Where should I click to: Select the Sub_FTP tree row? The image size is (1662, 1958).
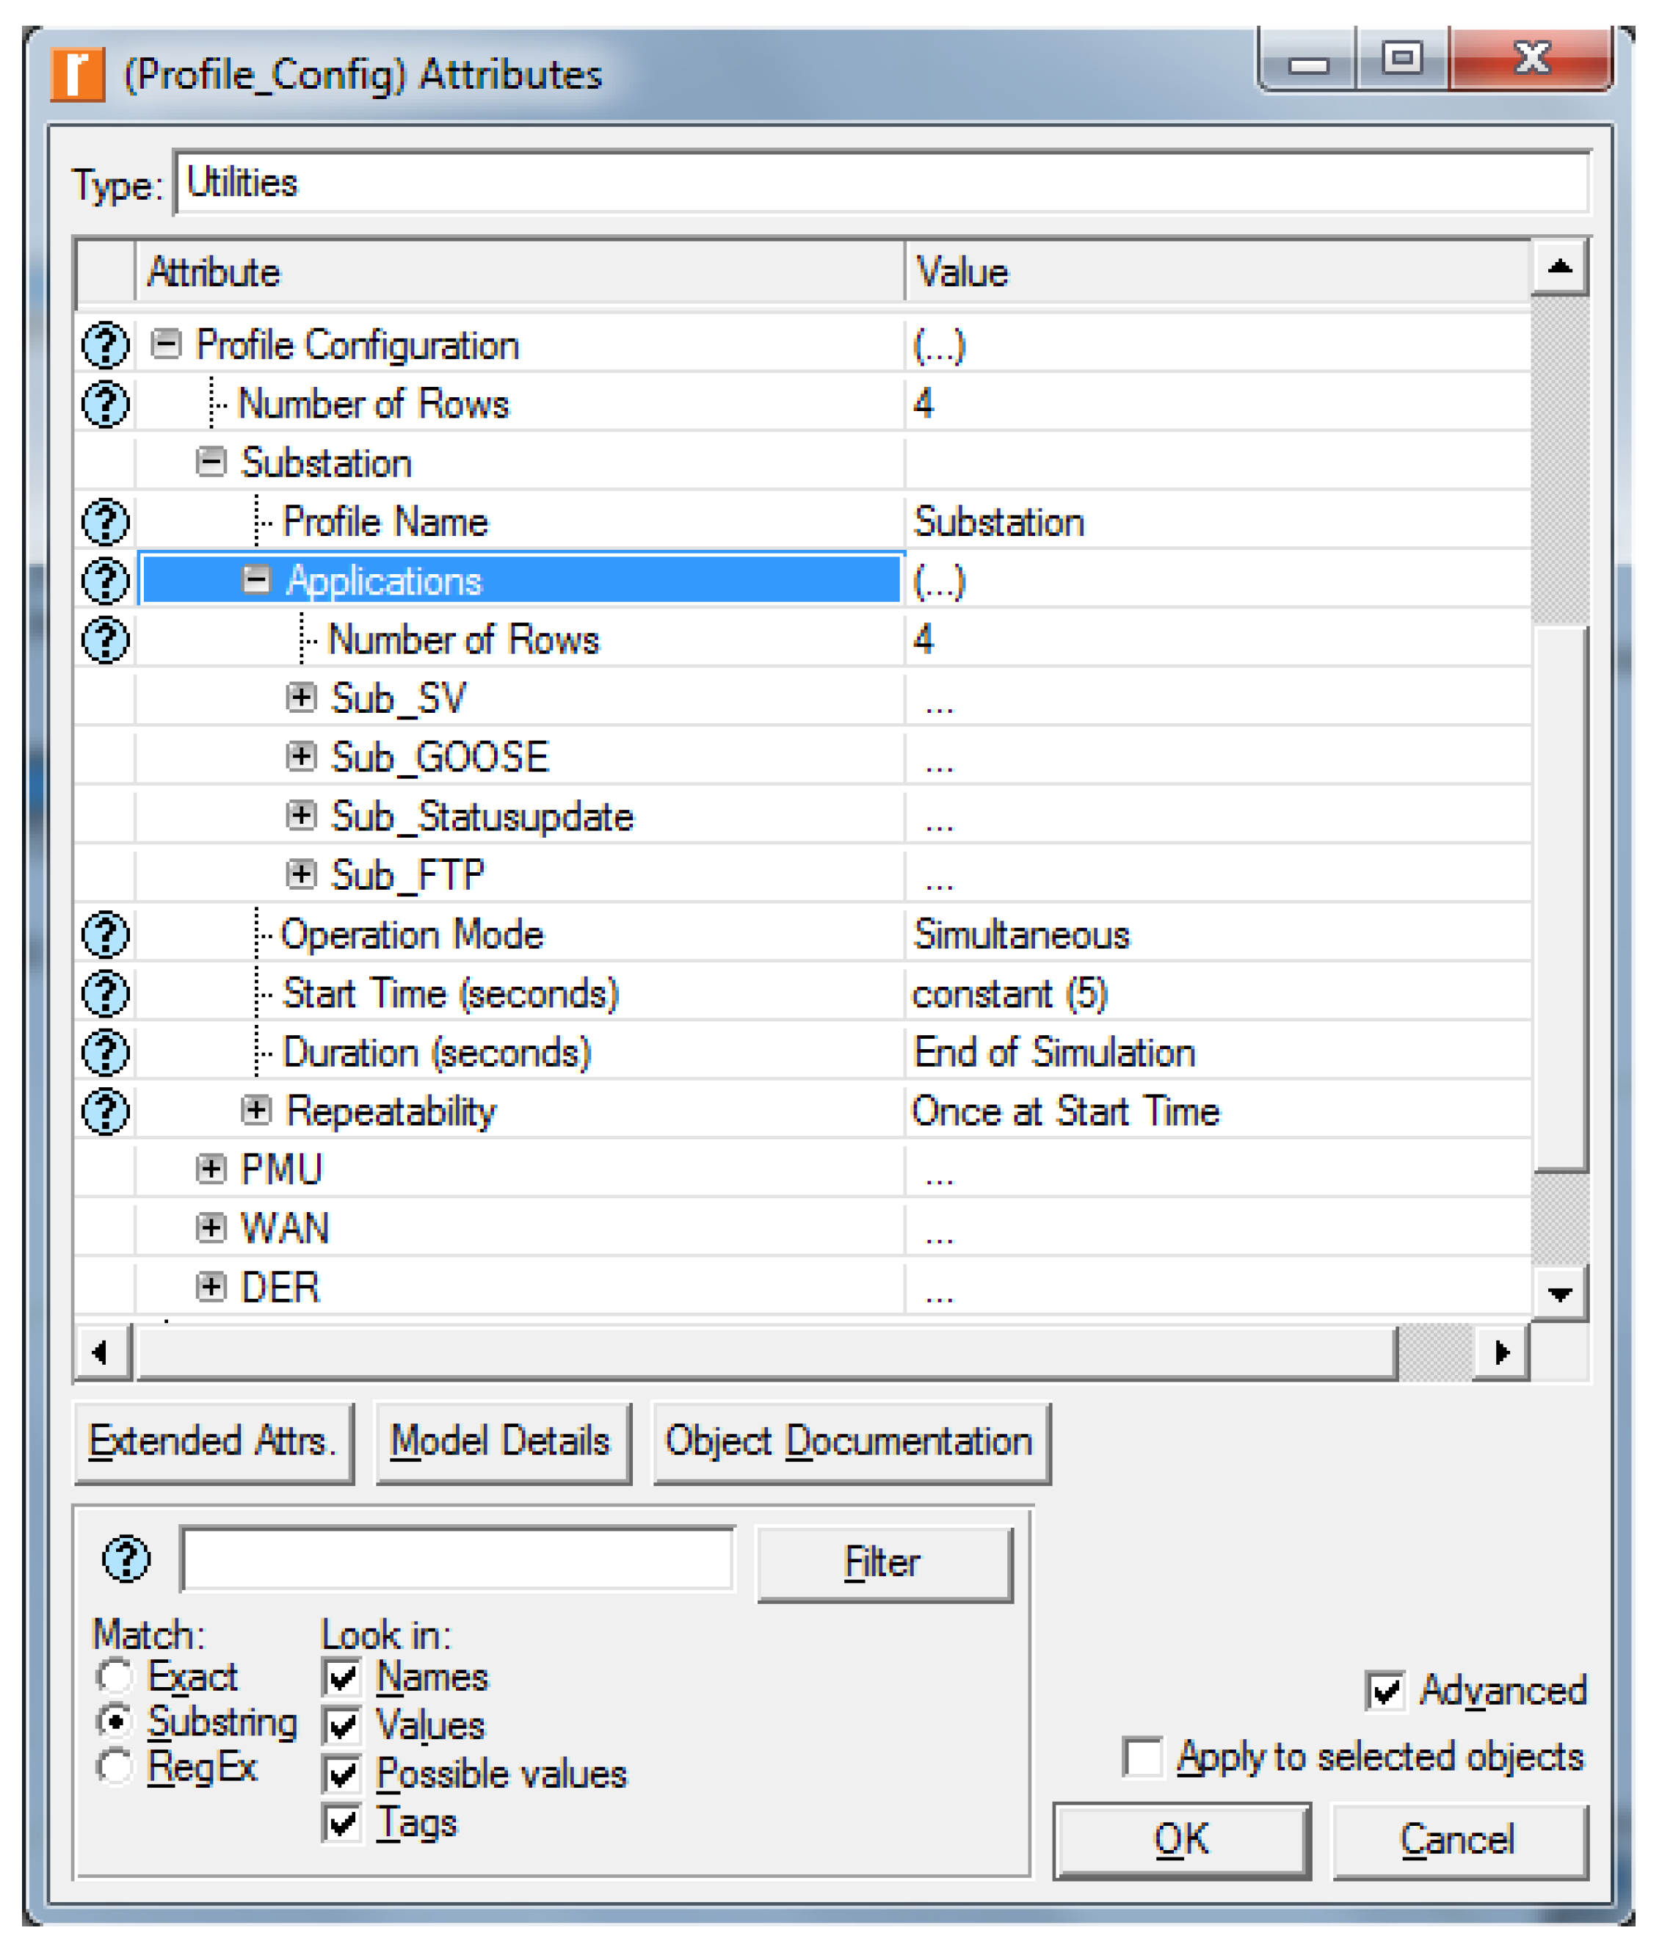tap(407, 875)
